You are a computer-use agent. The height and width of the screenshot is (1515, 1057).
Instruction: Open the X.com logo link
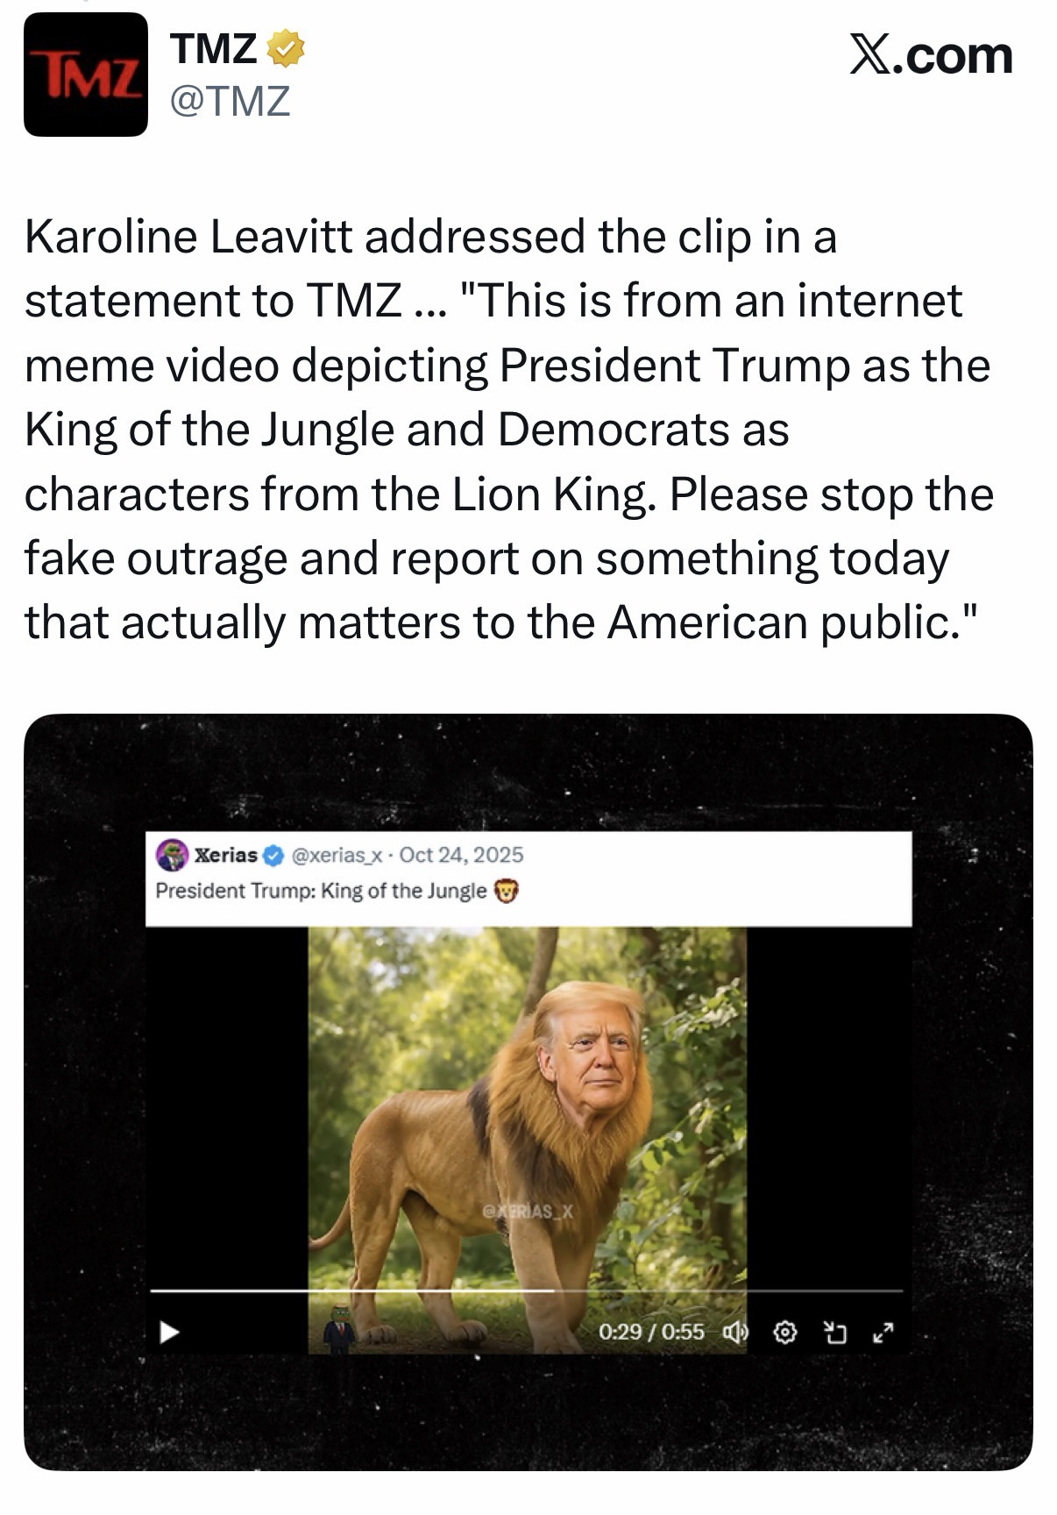(930, 55)
